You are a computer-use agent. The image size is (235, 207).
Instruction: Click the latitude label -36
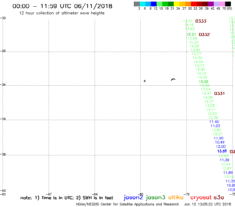[x=3, y=119]
